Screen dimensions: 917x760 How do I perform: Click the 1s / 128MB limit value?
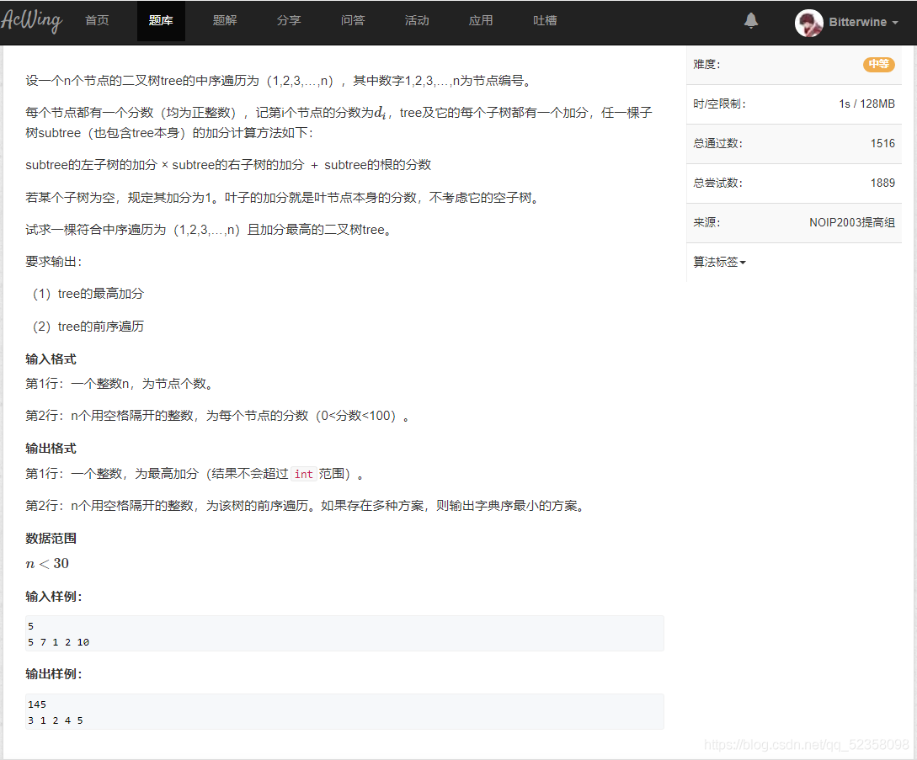coord(866,104)
